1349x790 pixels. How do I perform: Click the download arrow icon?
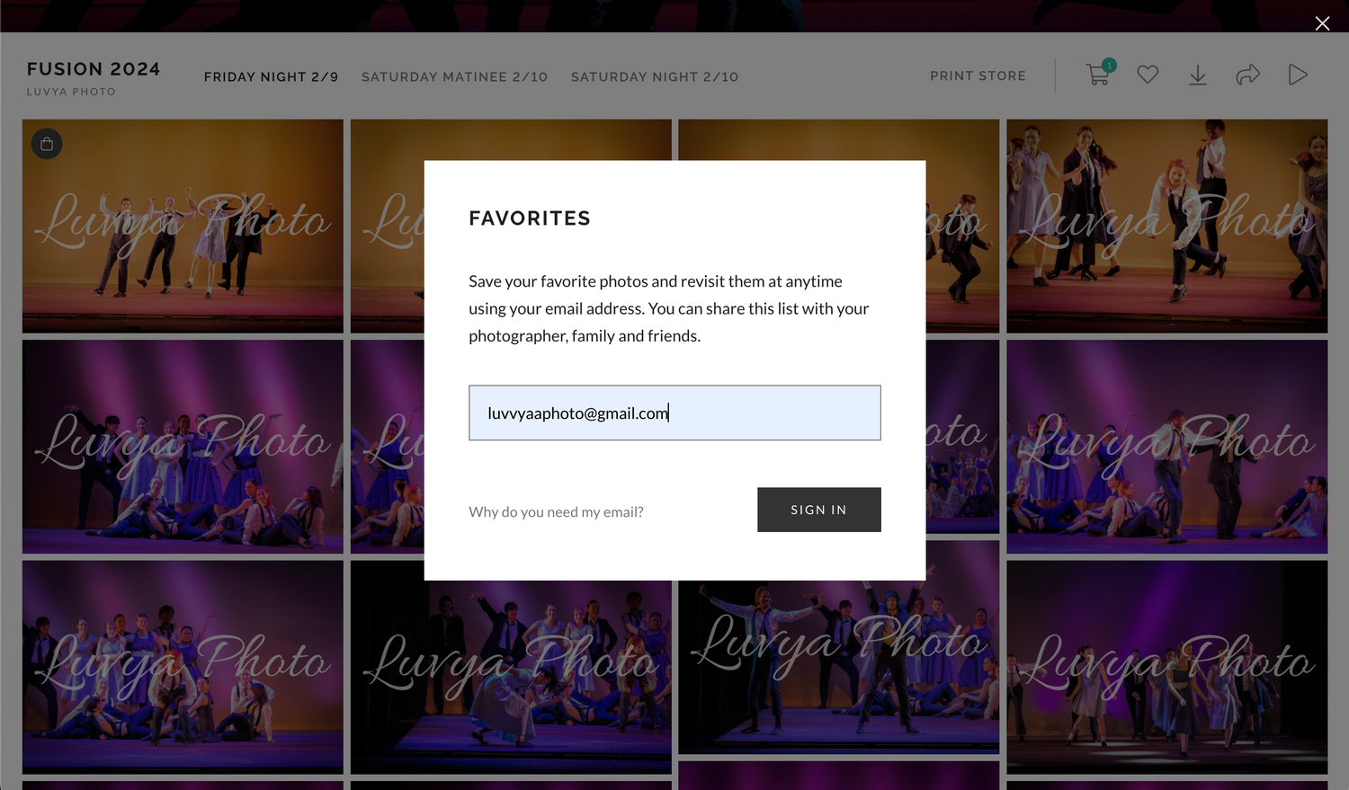click(x=1198, y=75)
